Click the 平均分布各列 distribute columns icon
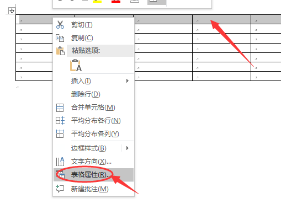This screenshot has height=204, width=281. pyautogui.click(x=60, y=134)
